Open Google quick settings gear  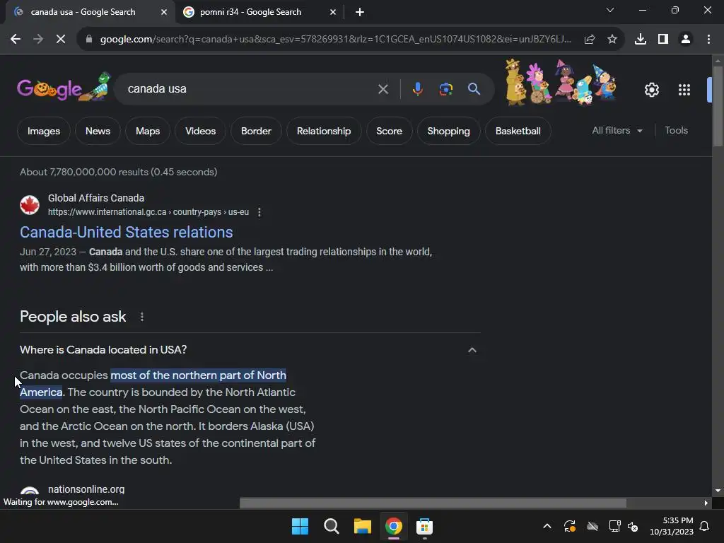pyautogui.click(x=651, y=90)
